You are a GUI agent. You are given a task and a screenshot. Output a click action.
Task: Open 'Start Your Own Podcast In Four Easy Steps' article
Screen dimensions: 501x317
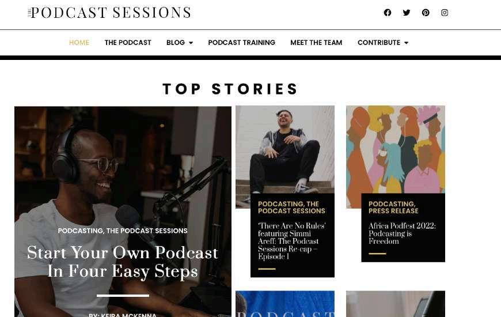point(123,262)
